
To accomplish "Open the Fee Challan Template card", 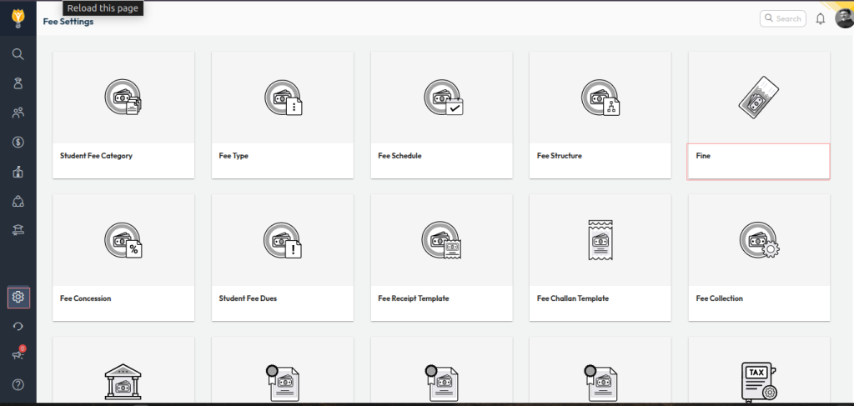I will click(x=600, y=258).
